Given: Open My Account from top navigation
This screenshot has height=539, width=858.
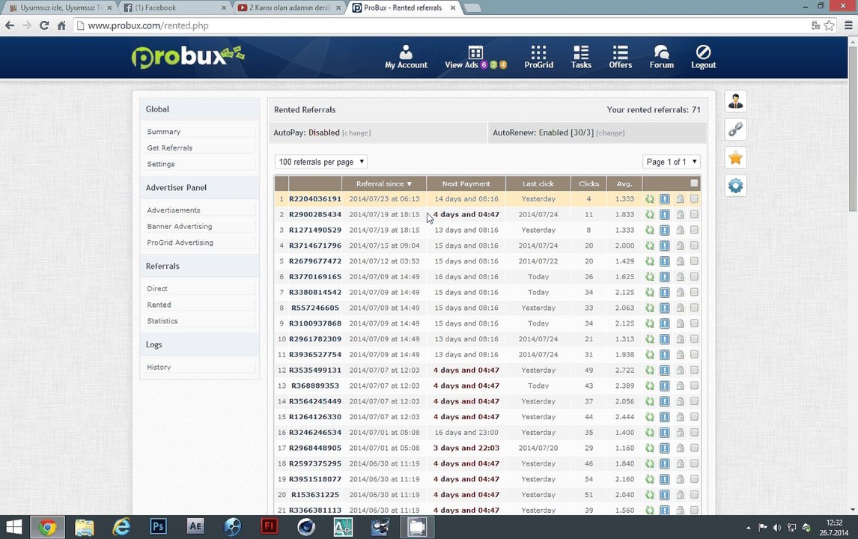Looking at the screenshot, I should tap(406, 57).
